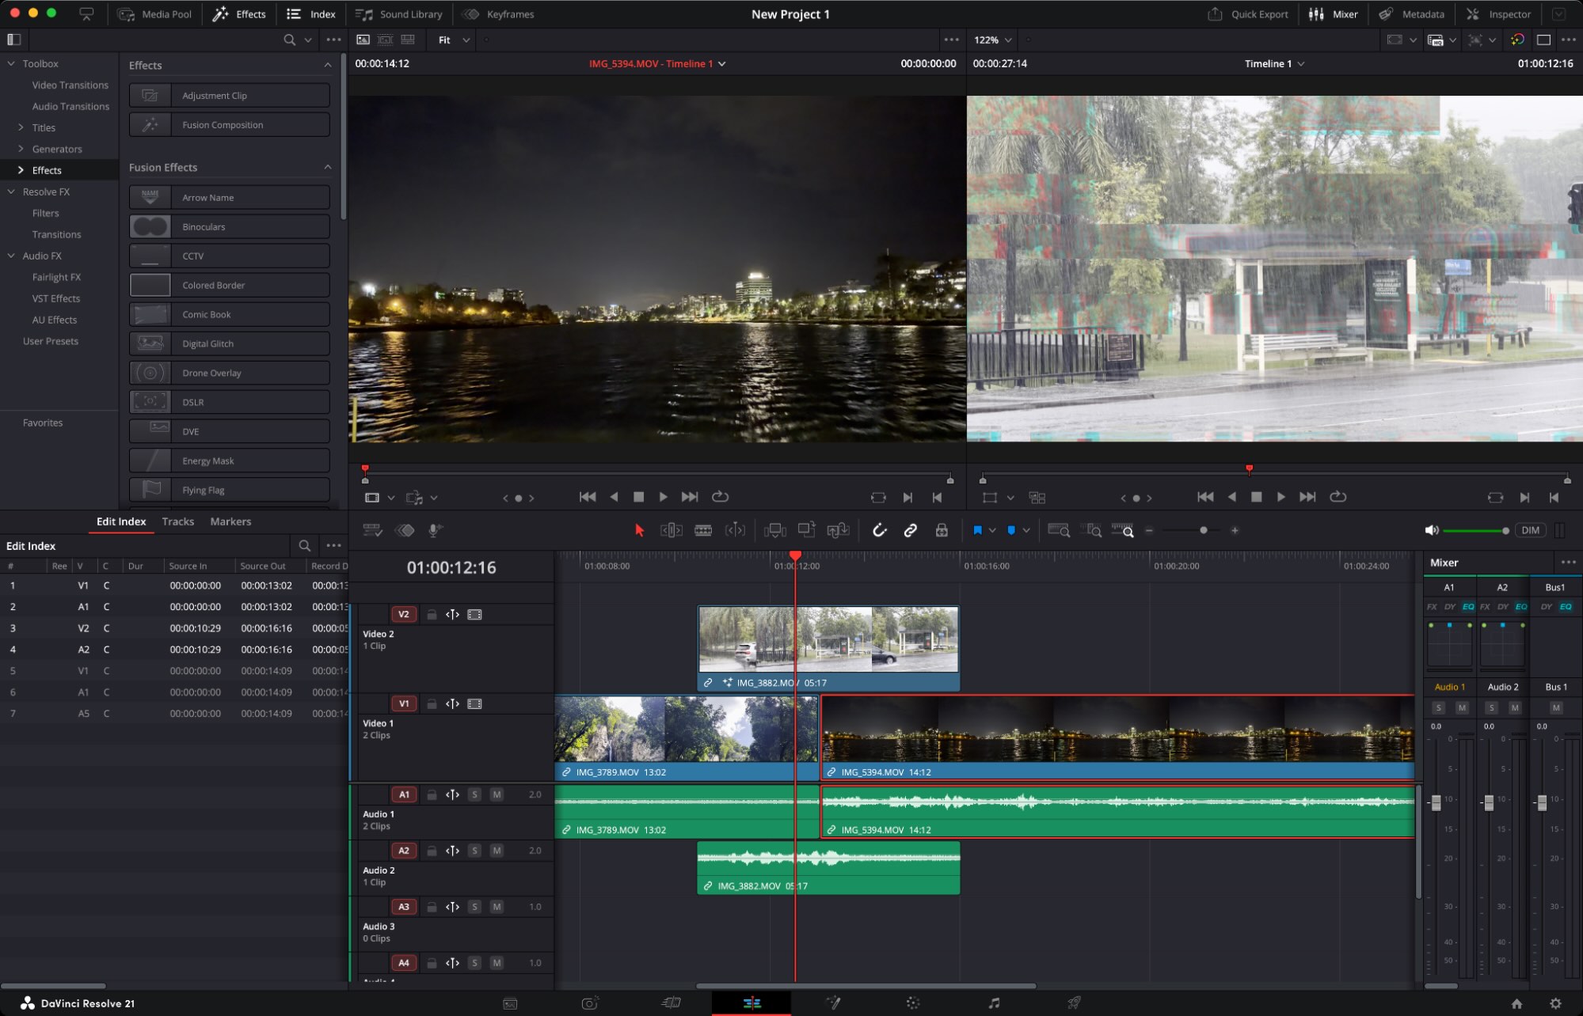Open project settings gear icon

[1555, 1003]
